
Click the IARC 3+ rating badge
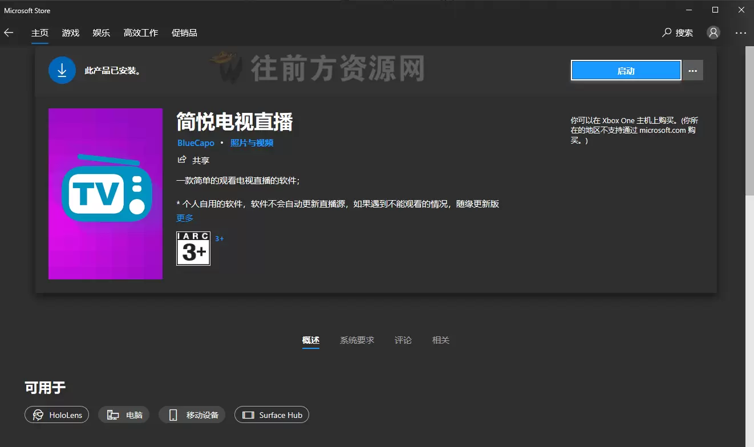point(193,249)
